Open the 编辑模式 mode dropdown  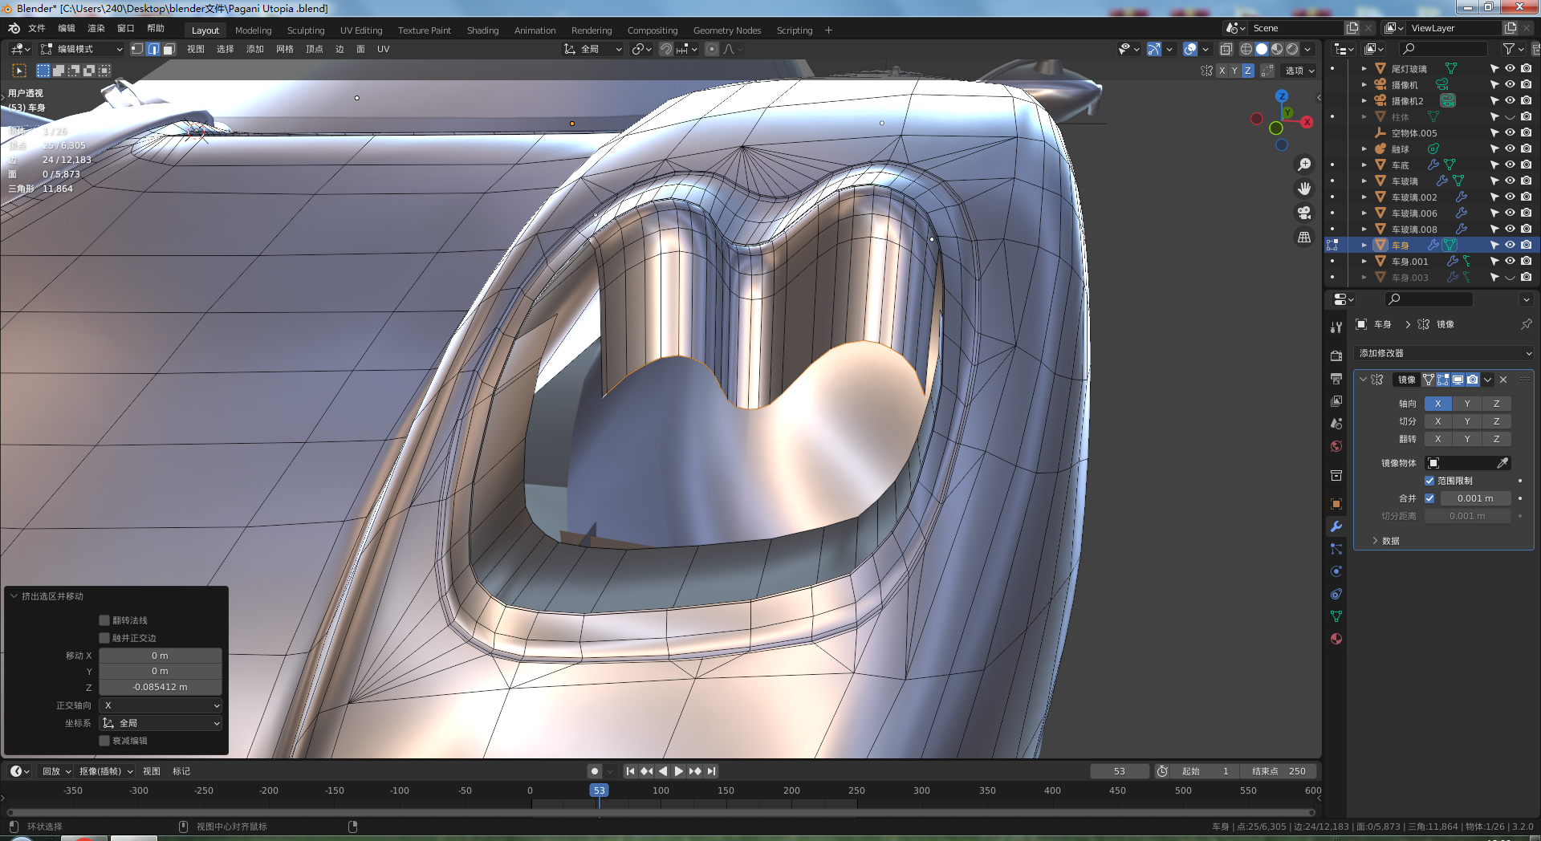pos(82,49)
